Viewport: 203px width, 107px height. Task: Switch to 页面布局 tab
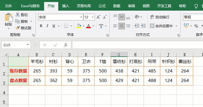point(84,6)
